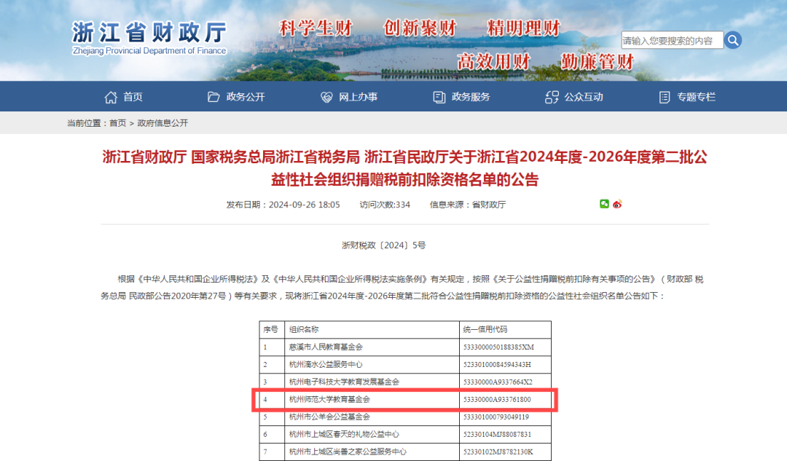
Task: Open the 政务服务 navigation menu
Action: coord(471,97)
